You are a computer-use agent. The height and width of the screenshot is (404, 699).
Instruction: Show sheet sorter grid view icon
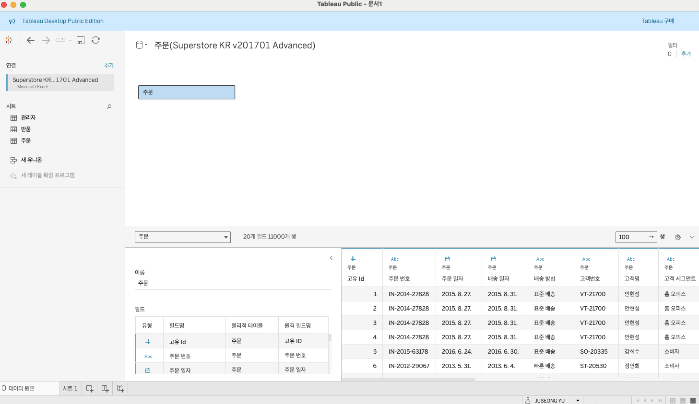673,401
